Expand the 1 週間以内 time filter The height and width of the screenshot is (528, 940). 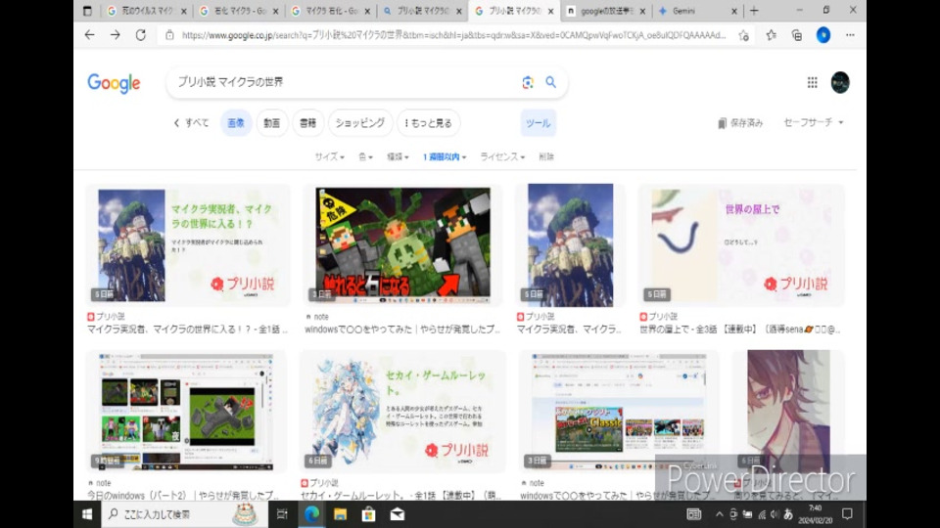[x=445, y=156]
